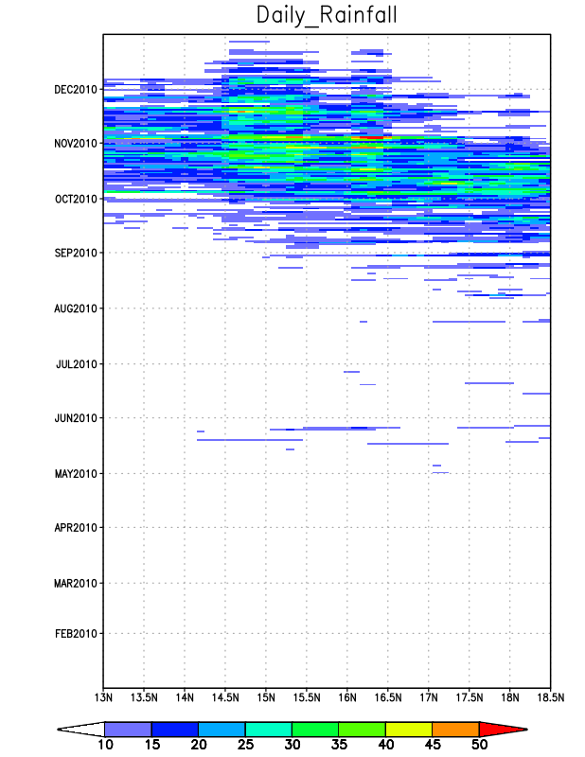Select the NOV2010 axis label
This screenshot has width=585, height=757.
click(76, 144)
